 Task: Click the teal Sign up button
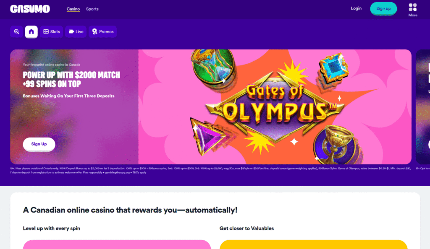(383, 8)
